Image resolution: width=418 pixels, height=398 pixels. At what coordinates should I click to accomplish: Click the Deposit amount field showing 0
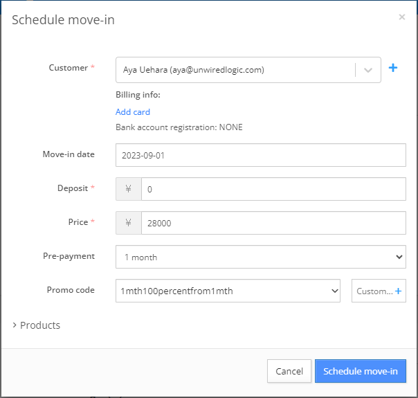273,189
